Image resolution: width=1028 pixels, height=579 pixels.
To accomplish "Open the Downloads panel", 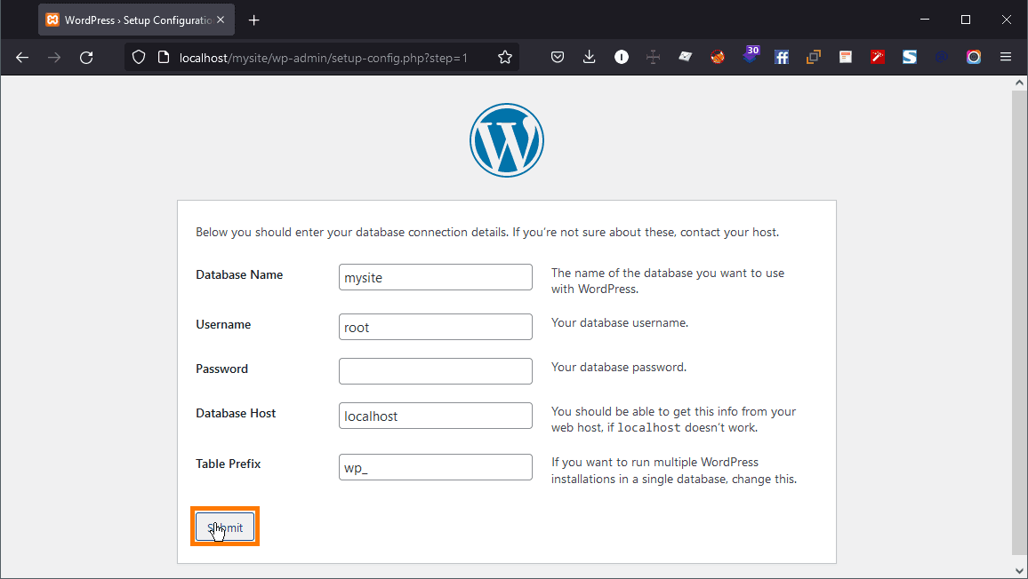I will tap(590, 58).
